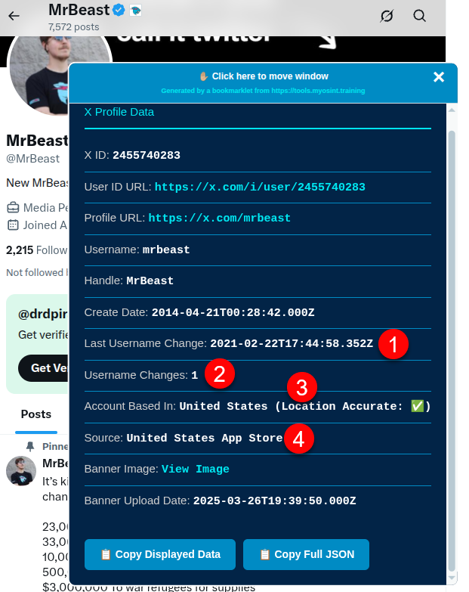Click the Username value mrbeast

pos(166,250)
